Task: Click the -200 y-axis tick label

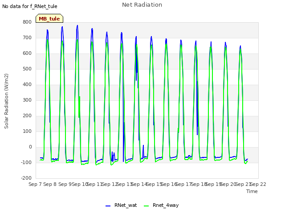Action: [26, 178]
